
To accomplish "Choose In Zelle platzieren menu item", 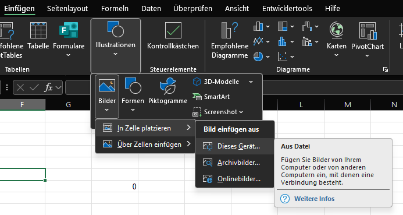I will click(x=145, y=128).
